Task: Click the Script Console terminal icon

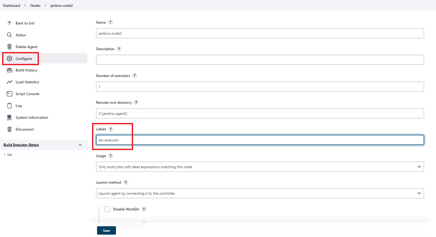Action: 9,94
